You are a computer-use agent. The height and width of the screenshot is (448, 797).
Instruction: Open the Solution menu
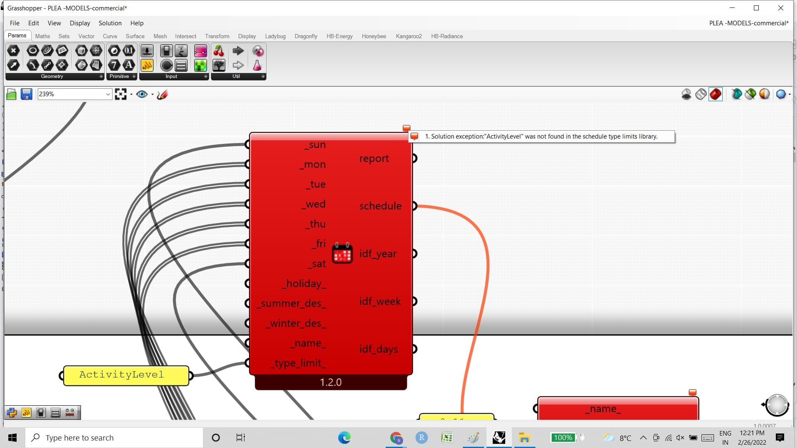tap(110, 23)
